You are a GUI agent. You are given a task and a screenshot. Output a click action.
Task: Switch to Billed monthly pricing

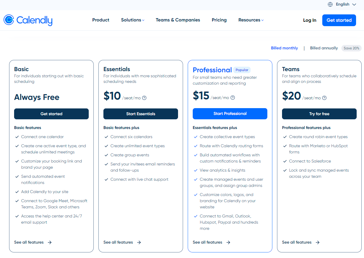pos(284,48)
